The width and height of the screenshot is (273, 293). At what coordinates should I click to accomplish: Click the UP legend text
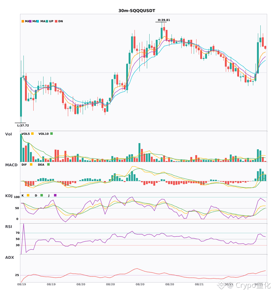pyautogui.click(x=51, y=21)
